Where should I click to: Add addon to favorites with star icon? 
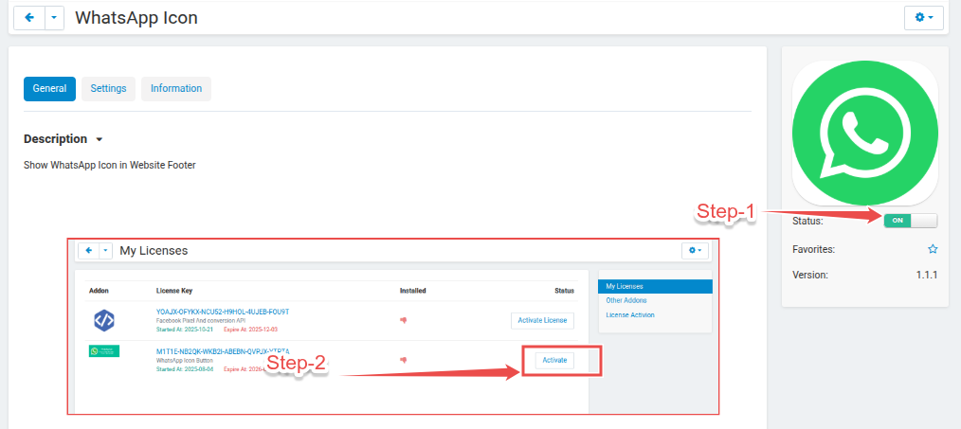933,249
